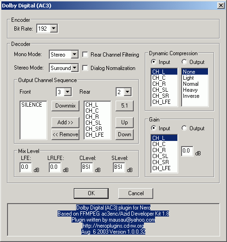Enable Rear Channel Filtering checkbox
Viewport: 227px width, 242px height.
85,55
